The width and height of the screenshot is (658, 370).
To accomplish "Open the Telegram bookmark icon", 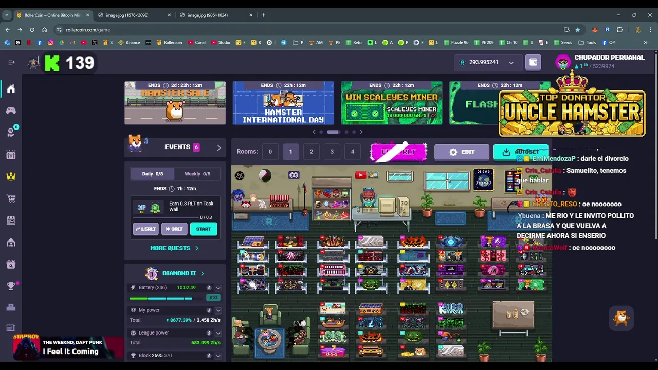I will [284, 43].
